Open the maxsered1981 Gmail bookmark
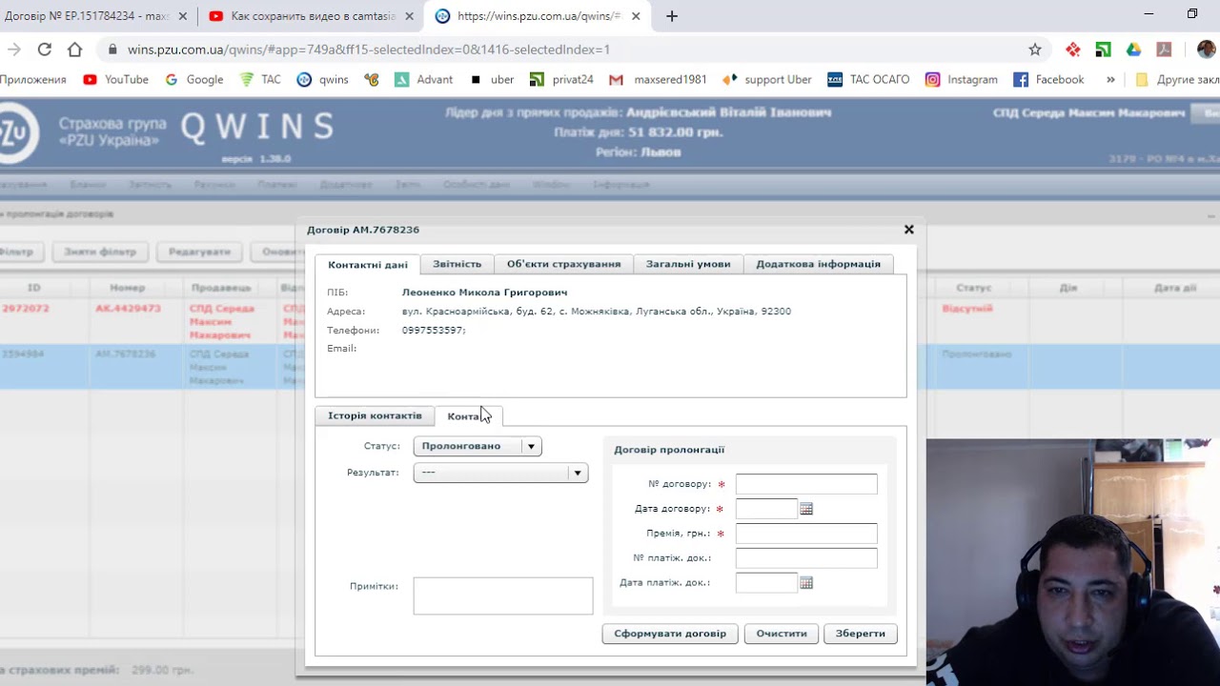This screenshot has height=686, width=1220. (x=658, y=80)
